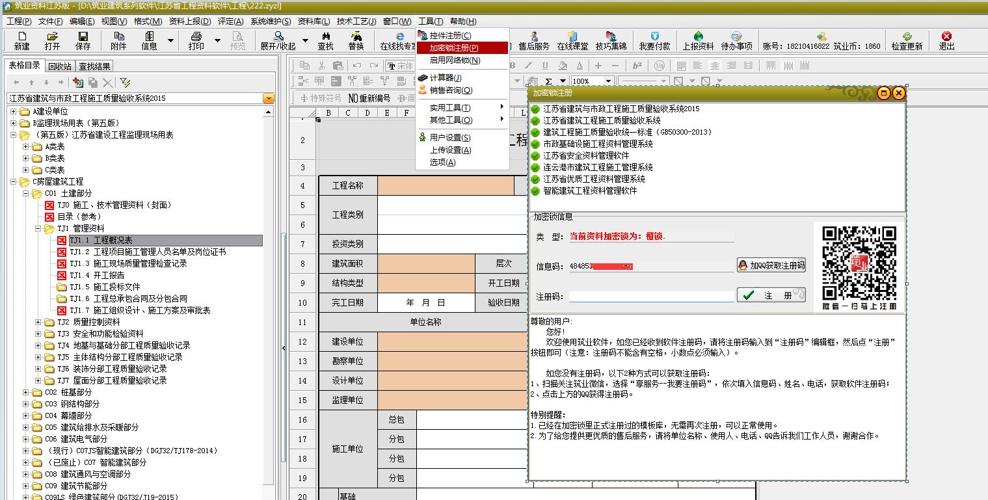Expand the TJ2 质量控制资料 tree node
988x500 pixels.
38,322
